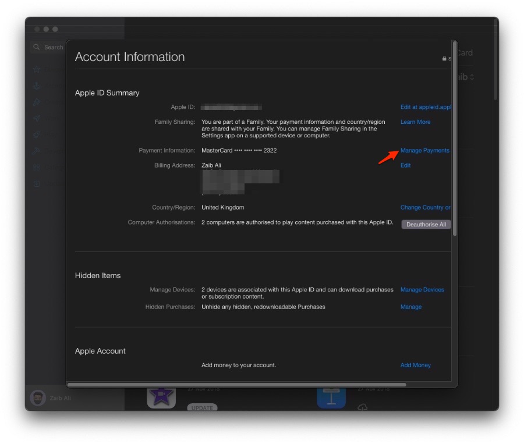Click the secure lock icon in dialog header
This screenshot has width=524, height=444.
point(444,58)
